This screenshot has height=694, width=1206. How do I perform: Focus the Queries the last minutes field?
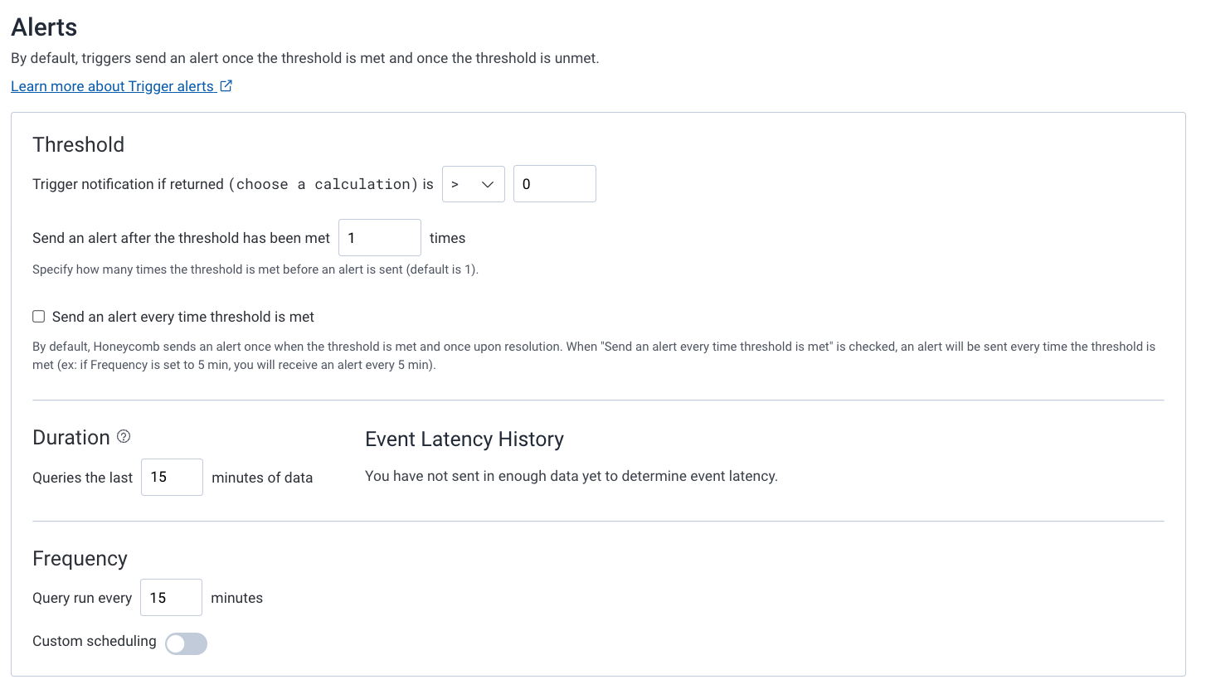tap(172, 478)
